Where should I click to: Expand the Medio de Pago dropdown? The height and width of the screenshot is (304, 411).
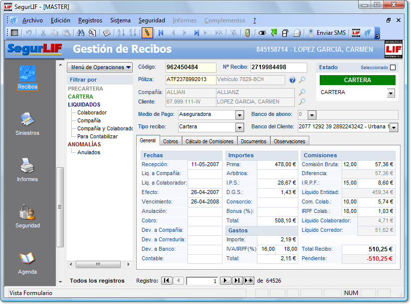(238, 115)
